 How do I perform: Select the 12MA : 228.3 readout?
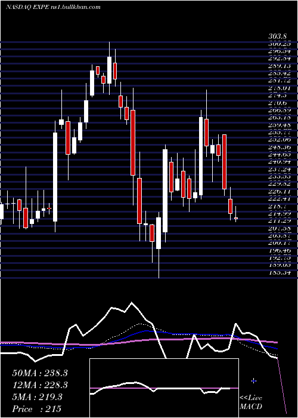[x=40, y=385]
